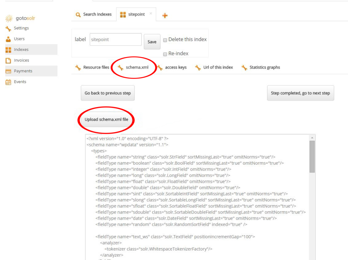Click the Save button next to label
348x260 pixels.
152,42
